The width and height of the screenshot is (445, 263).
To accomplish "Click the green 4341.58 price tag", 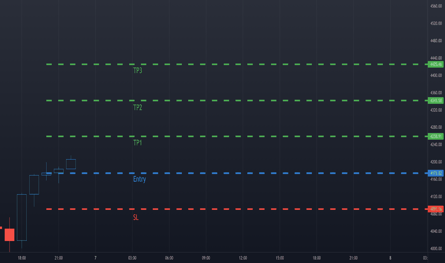I will (x=435, y=100).
